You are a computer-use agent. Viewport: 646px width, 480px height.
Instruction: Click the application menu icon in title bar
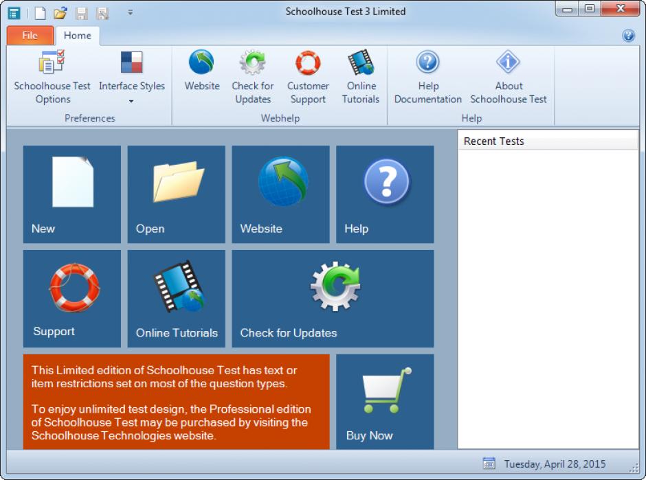(14, 13)
